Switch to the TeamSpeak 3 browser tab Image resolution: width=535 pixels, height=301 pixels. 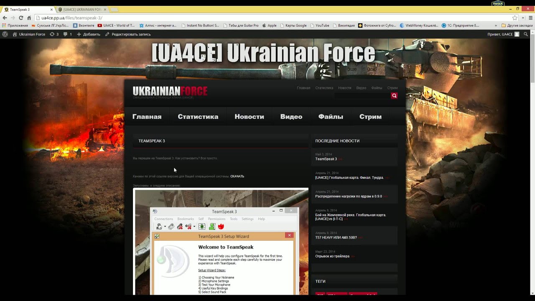28,9
